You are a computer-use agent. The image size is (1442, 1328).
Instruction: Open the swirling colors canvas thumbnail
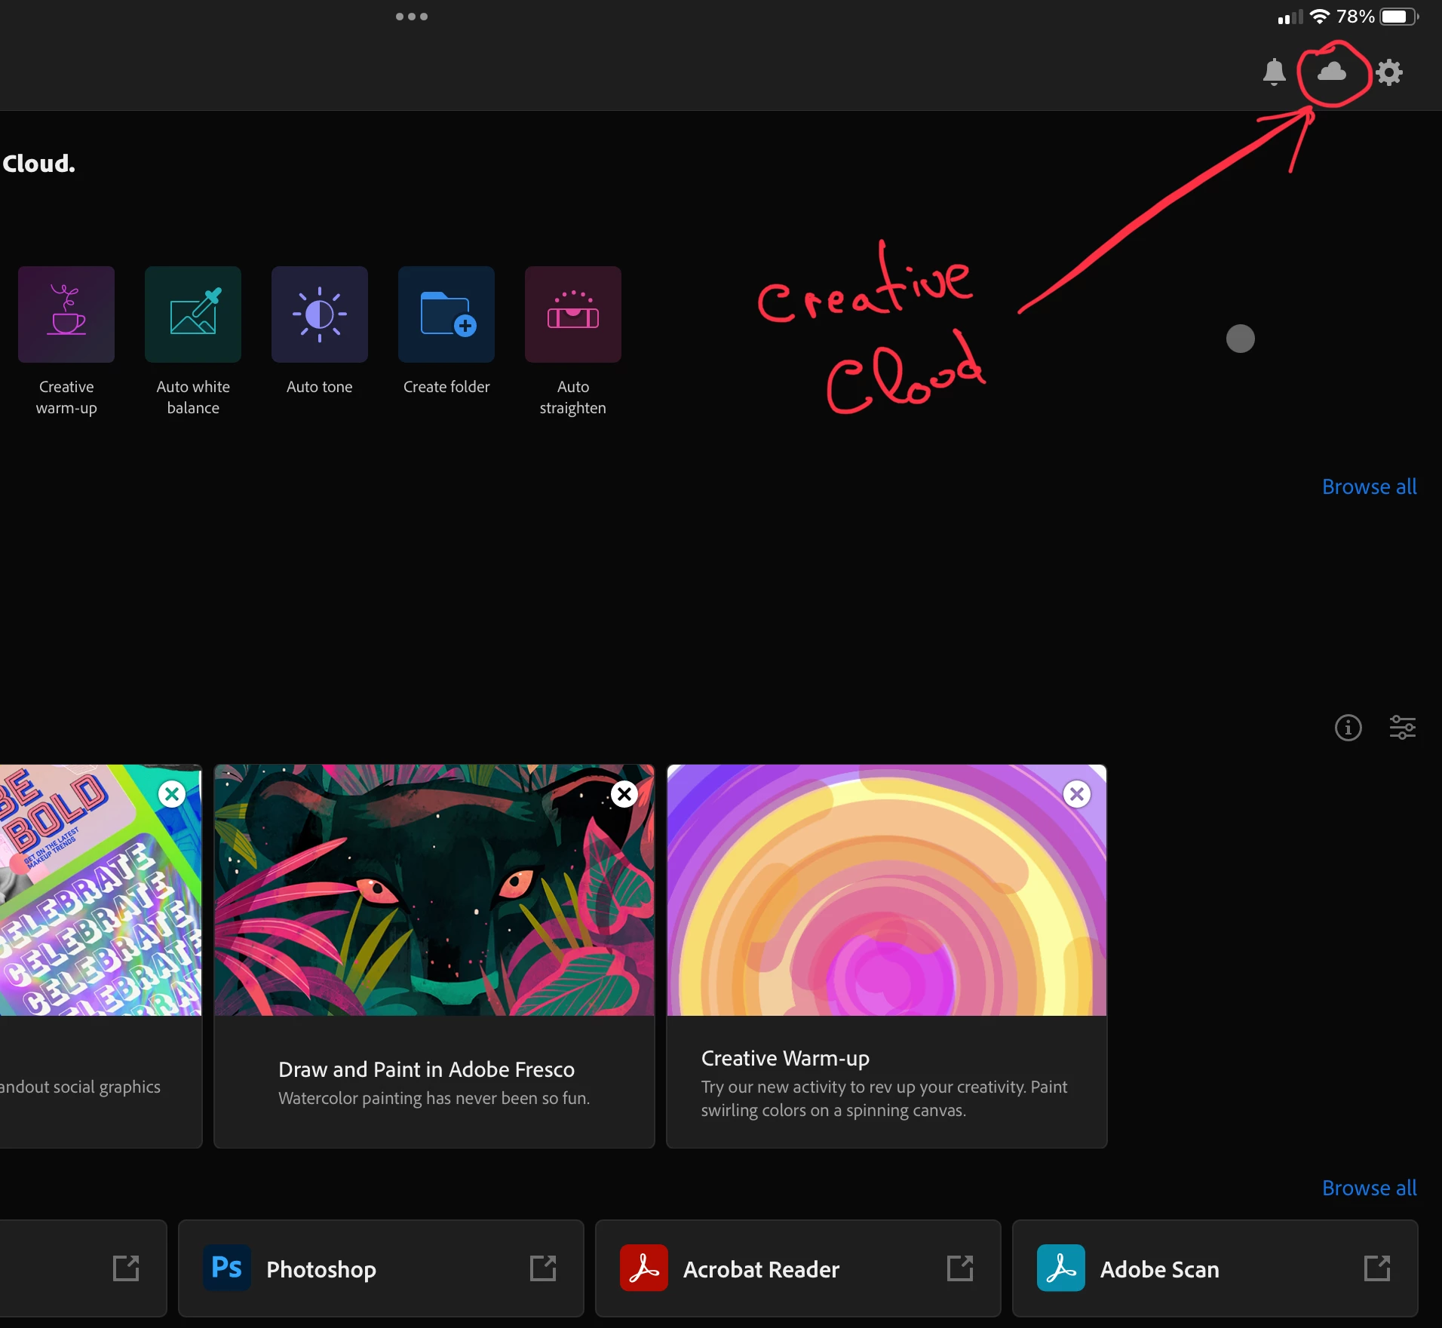pos(887,890)
